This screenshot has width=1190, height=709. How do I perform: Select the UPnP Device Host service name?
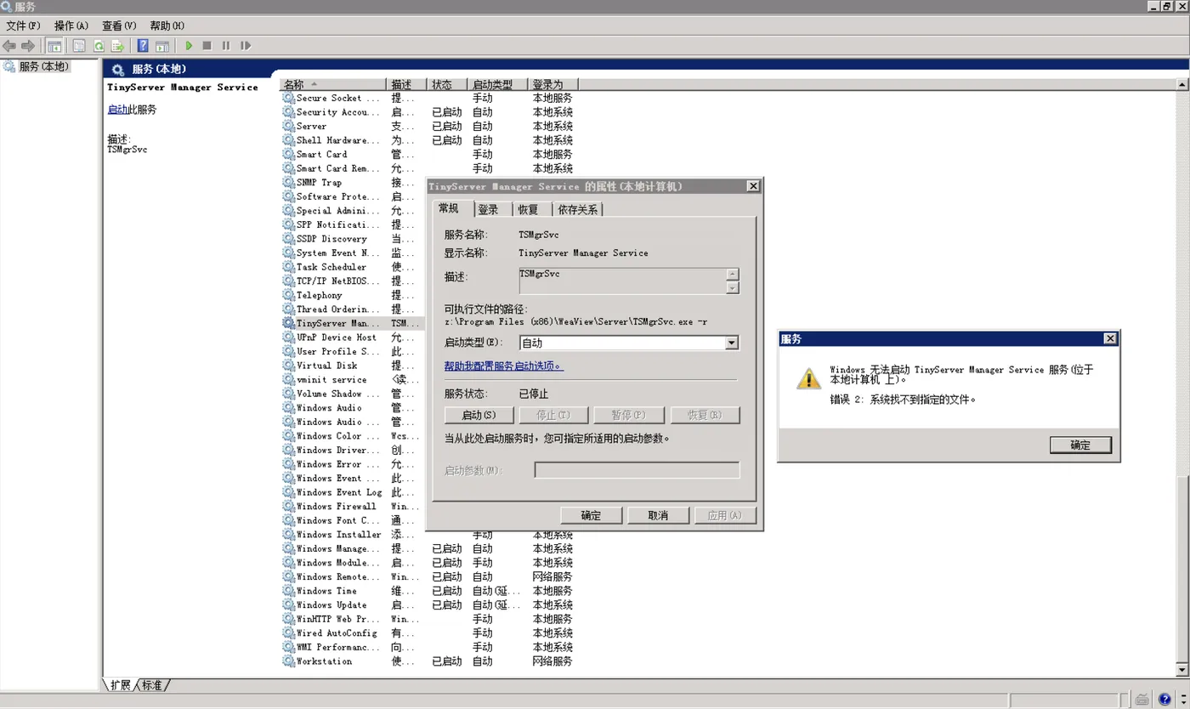coord(337,337)
